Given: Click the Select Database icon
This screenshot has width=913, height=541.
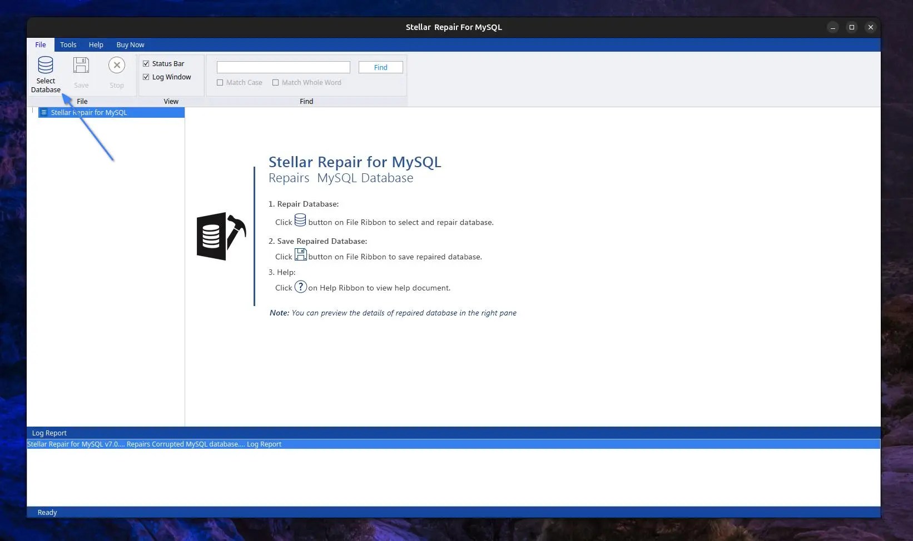Looking at the screenshot, I should pyautogui.click(x=46, y=65).
